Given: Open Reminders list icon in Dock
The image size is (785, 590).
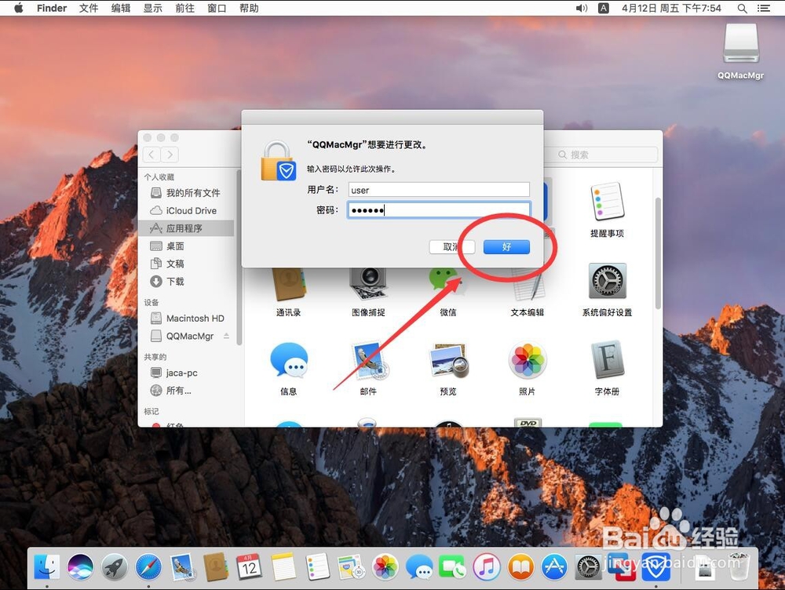Looking at the screenshot, I should pos(317,567).
